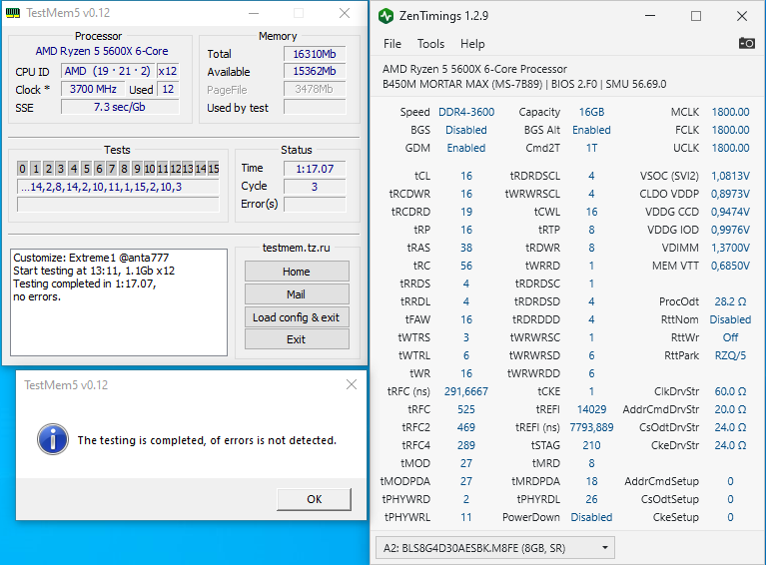Click the Cmd2T 1T value

[x=591, y=148]
